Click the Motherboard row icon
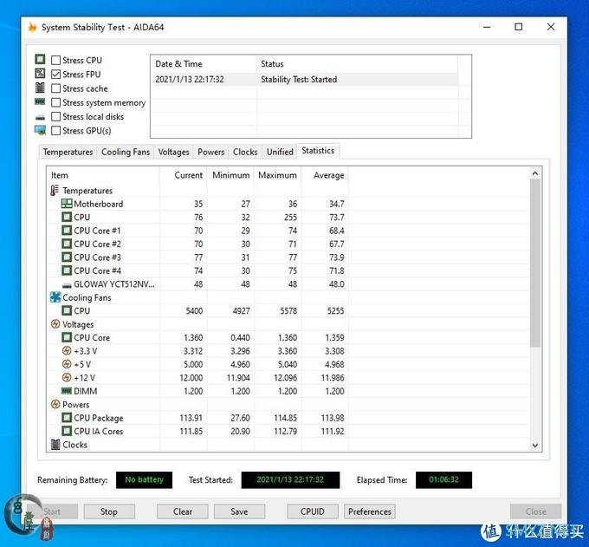This screenshot has height=547, width=589. pos(67,204)
